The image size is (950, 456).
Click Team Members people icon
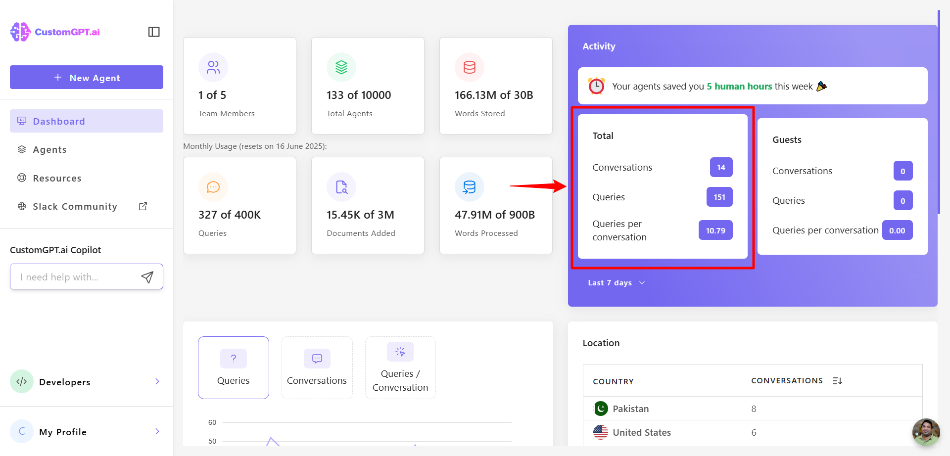[x=213, y=67]
